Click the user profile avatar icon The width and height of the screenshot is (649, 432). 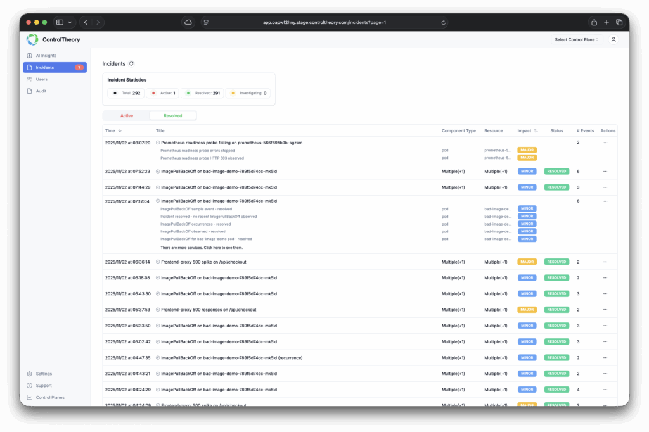click(613, 39)
